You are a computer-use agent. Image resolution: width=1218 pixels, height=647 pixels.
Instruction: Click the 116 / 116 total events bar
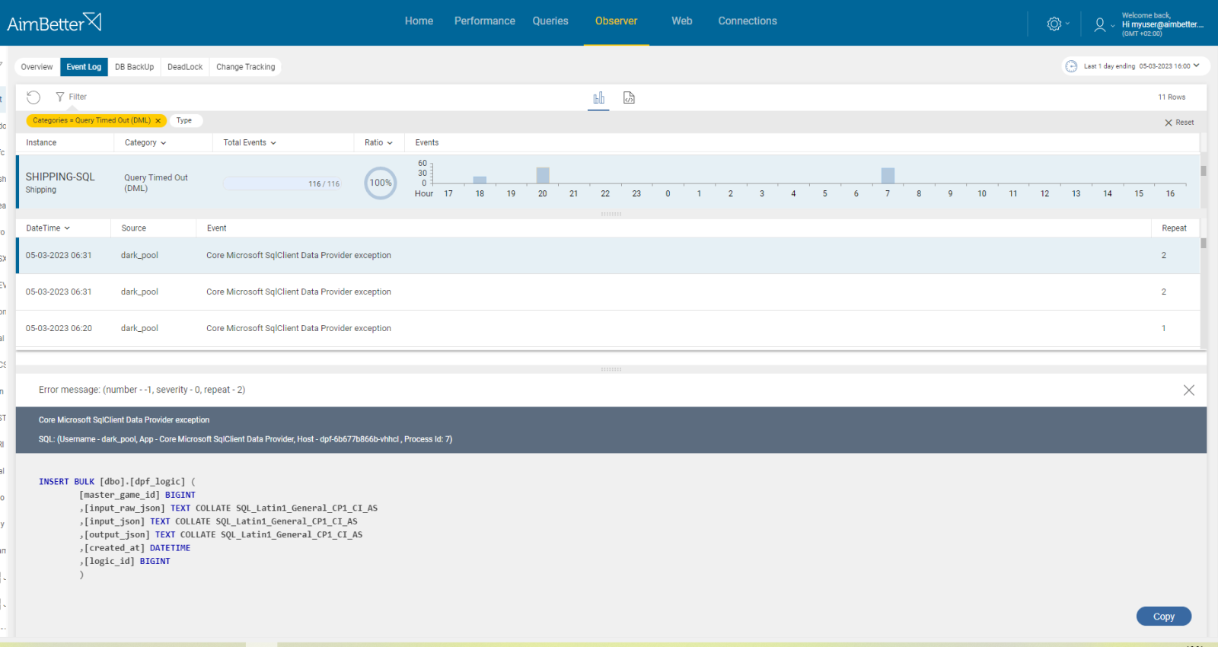click(x=282, y=183)
